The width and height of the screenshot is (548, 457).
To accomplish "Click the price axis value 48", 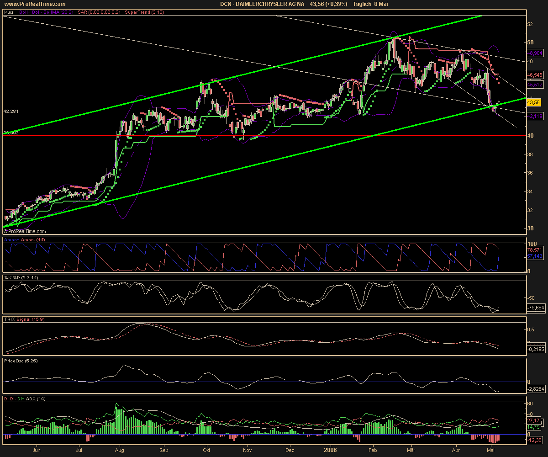I will 530,61.
